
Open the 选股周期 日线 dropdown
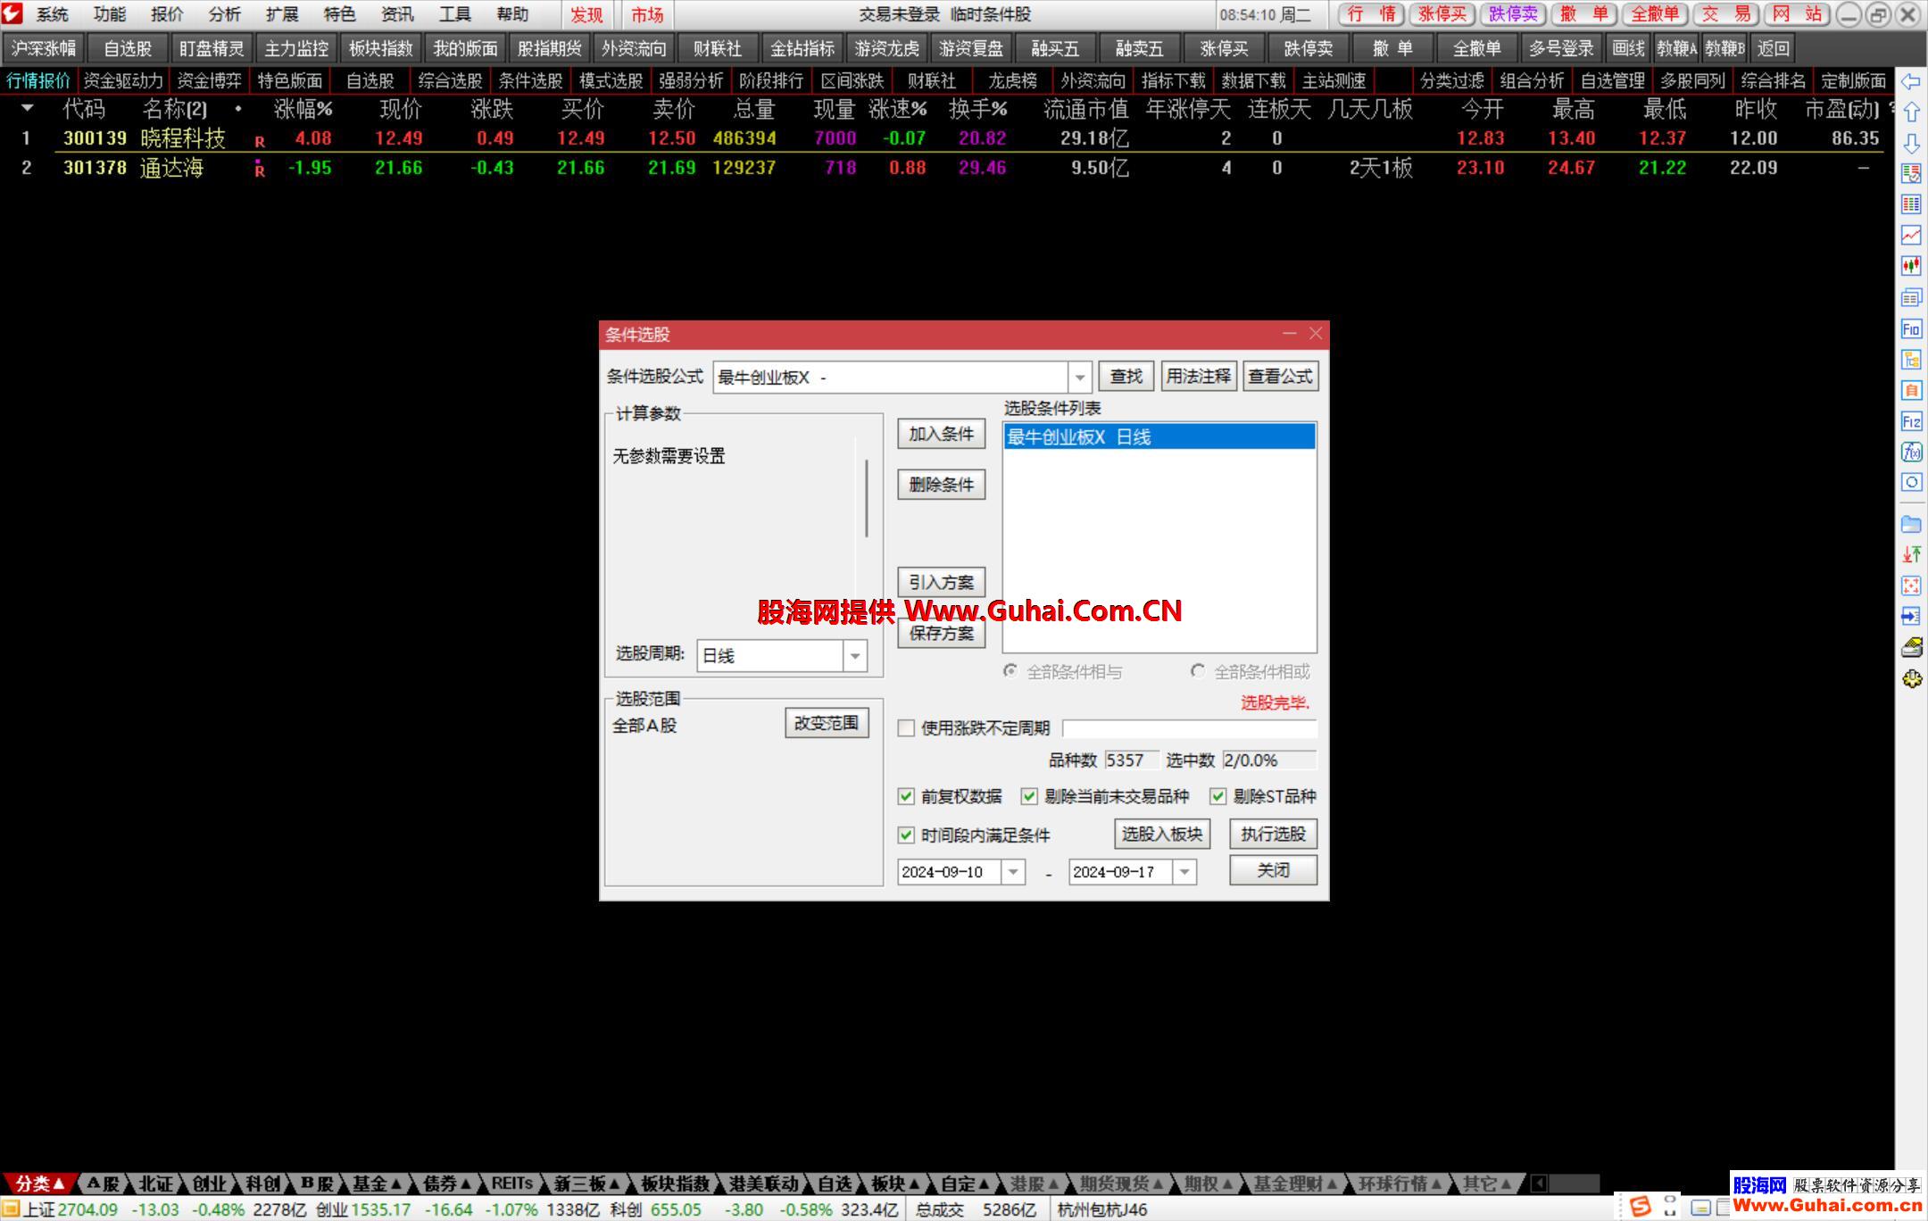854,656
